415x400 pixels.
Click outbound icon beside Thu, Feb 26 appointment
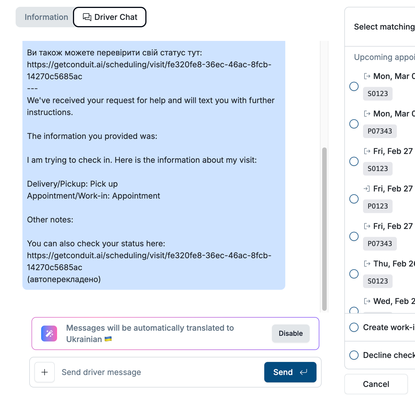(x=367, y=264)
